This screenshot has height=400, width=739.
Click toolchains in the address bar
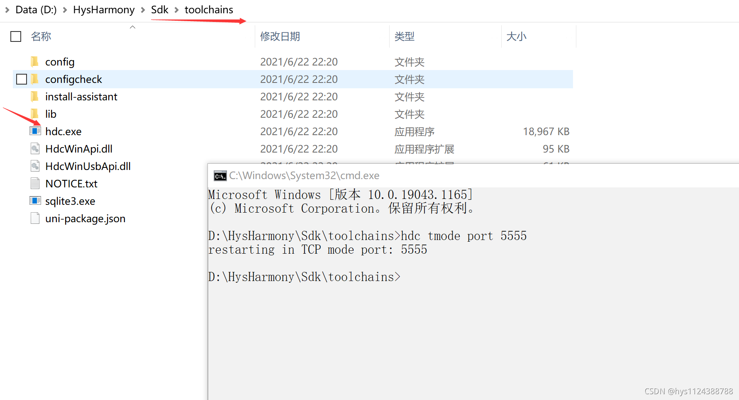(209, 10)
